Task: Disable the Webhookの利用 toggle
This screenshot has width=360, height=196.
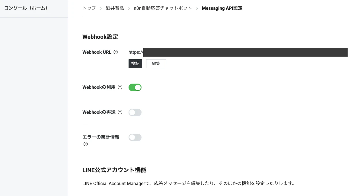Action: click(135, 87)
